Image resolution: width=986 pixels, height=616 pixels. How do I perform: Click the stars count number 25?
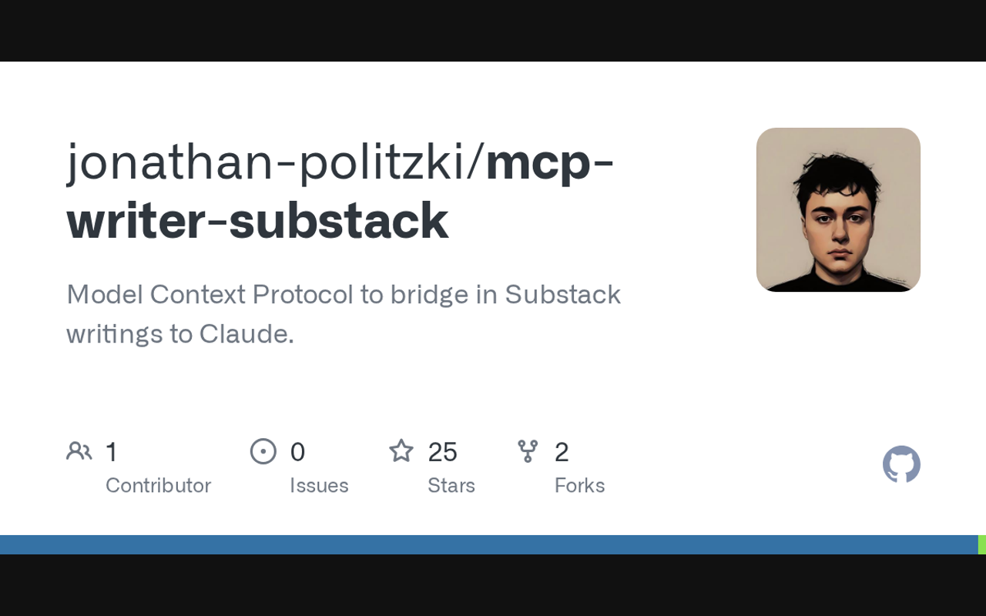click(x=443, y=452)
